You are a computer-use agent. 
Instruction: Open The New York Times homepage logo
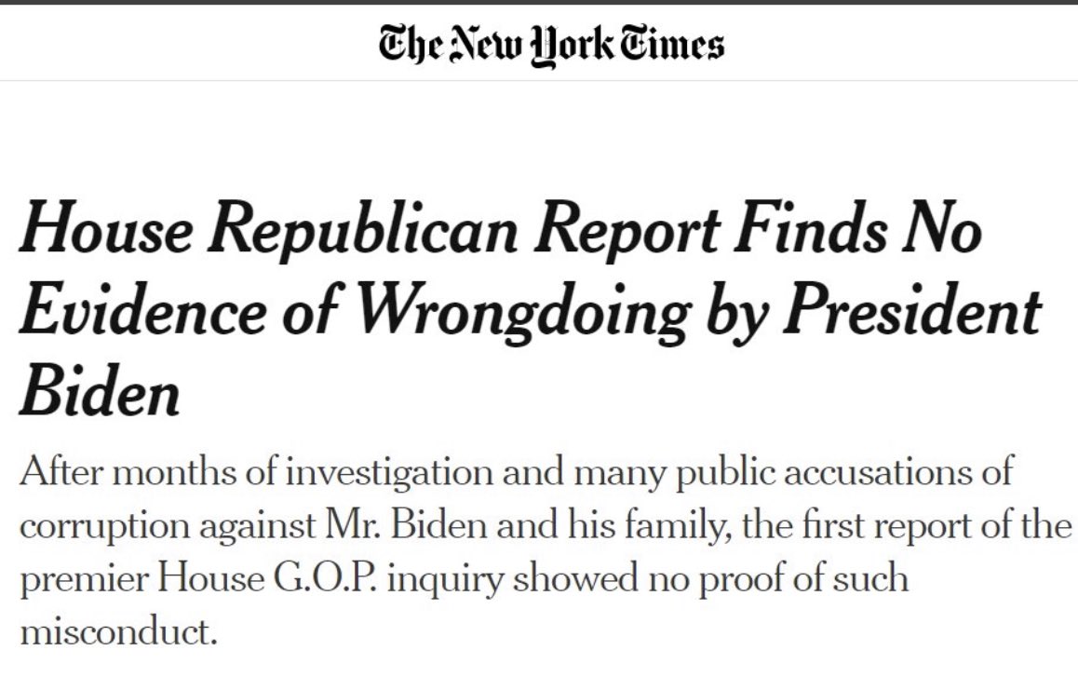tap(551, 44)
